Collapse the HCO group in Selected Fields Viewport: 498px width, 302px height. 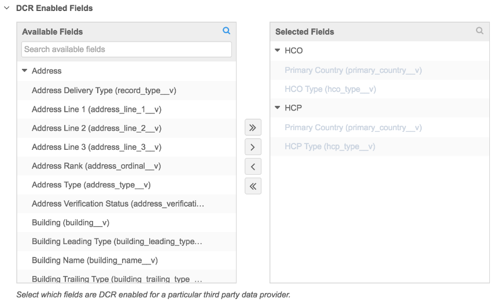(278, 51)
